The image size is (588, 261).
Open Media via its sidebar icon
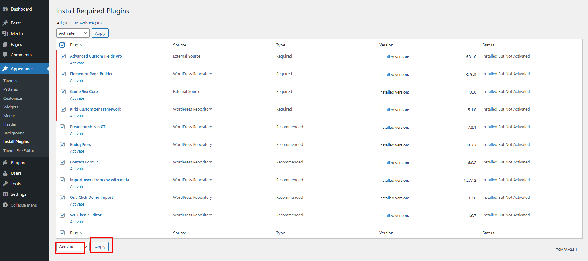coord(5,33)
